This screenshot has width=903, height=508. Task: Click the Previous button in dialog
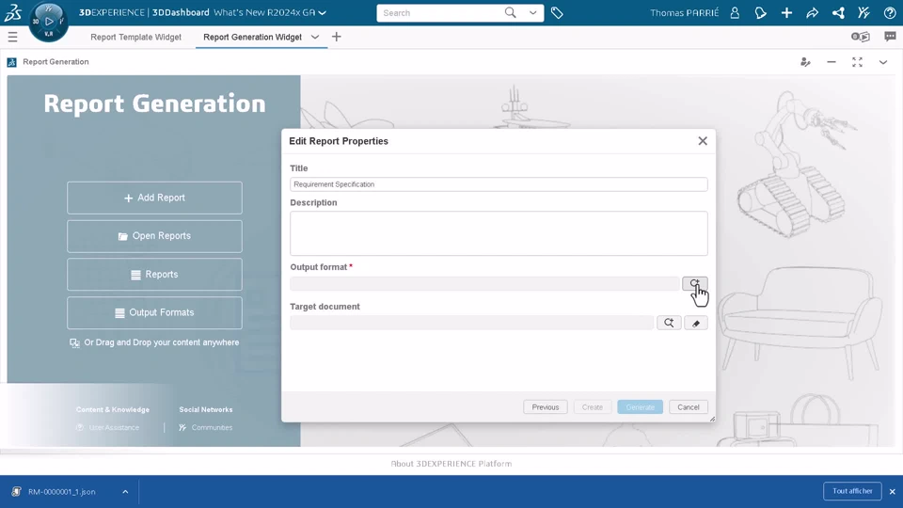(x=546, y=407)
